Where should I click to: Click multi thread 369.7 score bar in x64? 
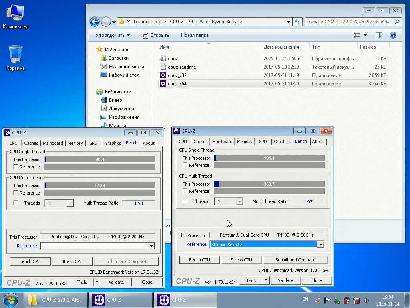269,184
